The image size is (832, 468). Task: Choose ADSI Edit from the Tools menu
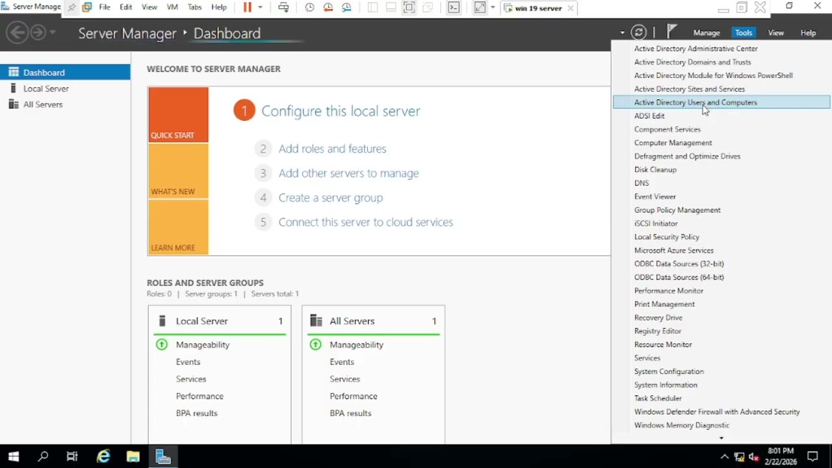[x=721, y=116]
